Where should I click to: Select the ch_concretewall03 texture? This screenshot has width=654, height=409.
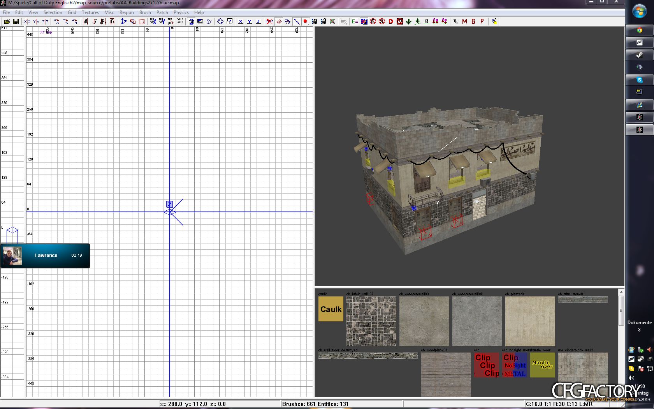424,321
